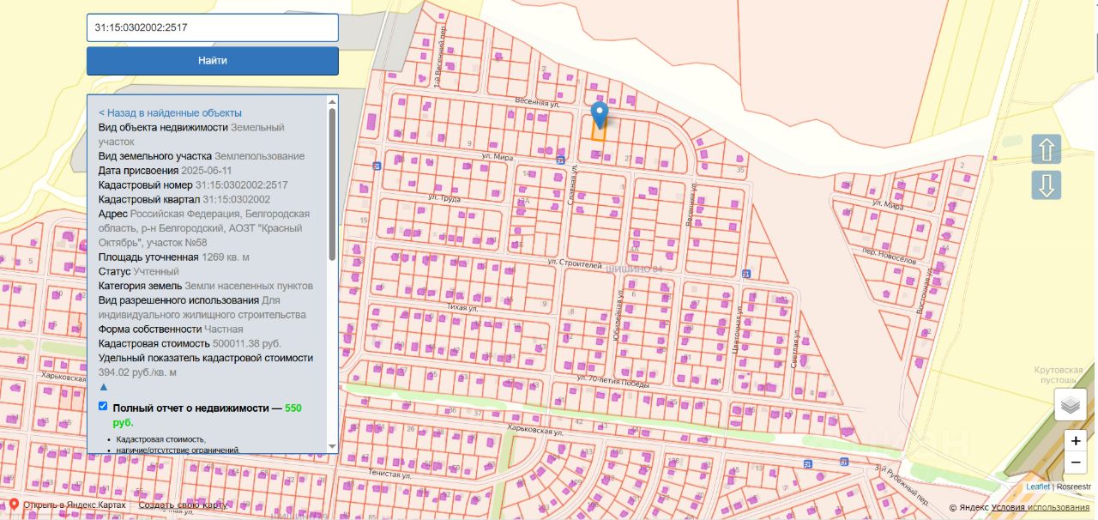
Task: Click the Землепользование value
Action: (259, 156)
